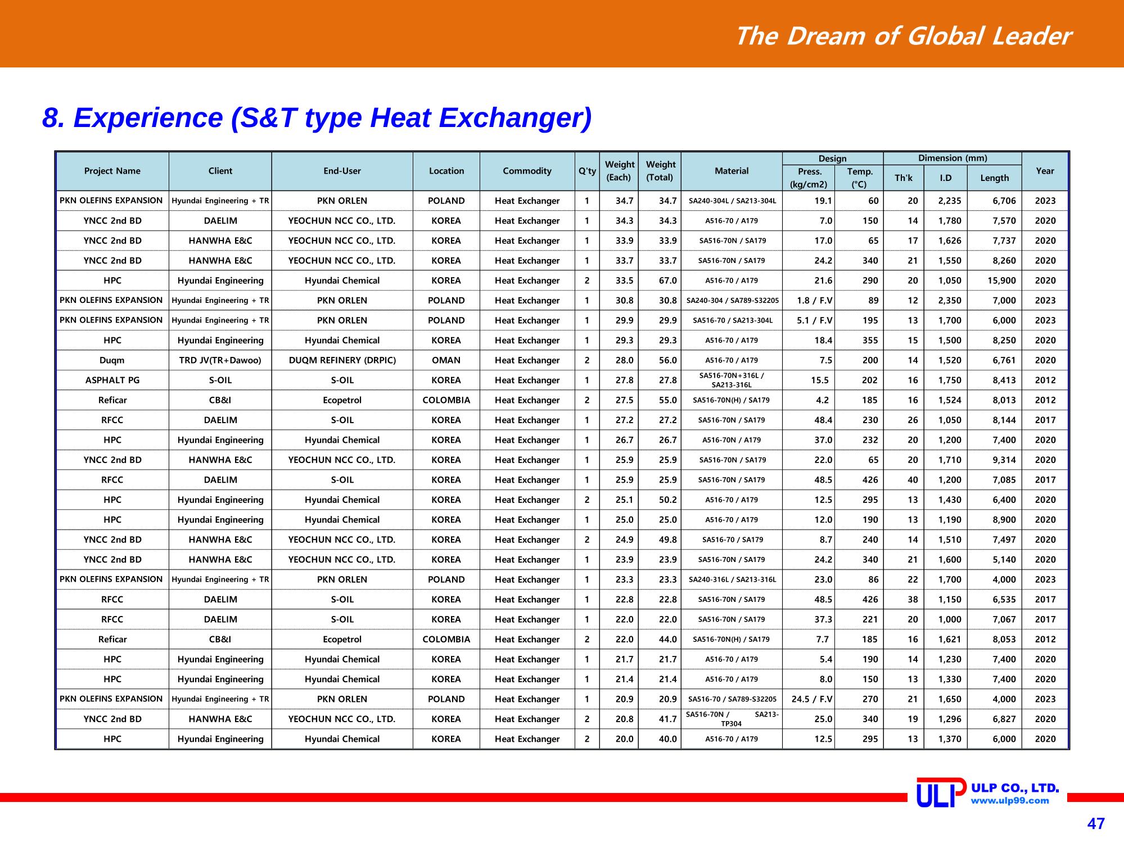The image size is (1124, 843).
Task: Click the DUQM REFINERY (DRPIC) end-user cell
Action: (x=342, y=360)
